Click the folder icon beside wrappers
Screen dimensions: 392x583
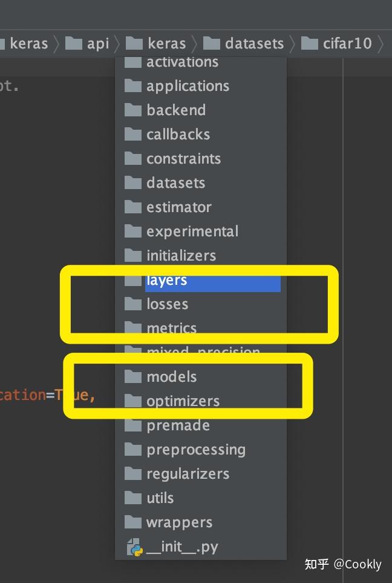pos(133,522)
